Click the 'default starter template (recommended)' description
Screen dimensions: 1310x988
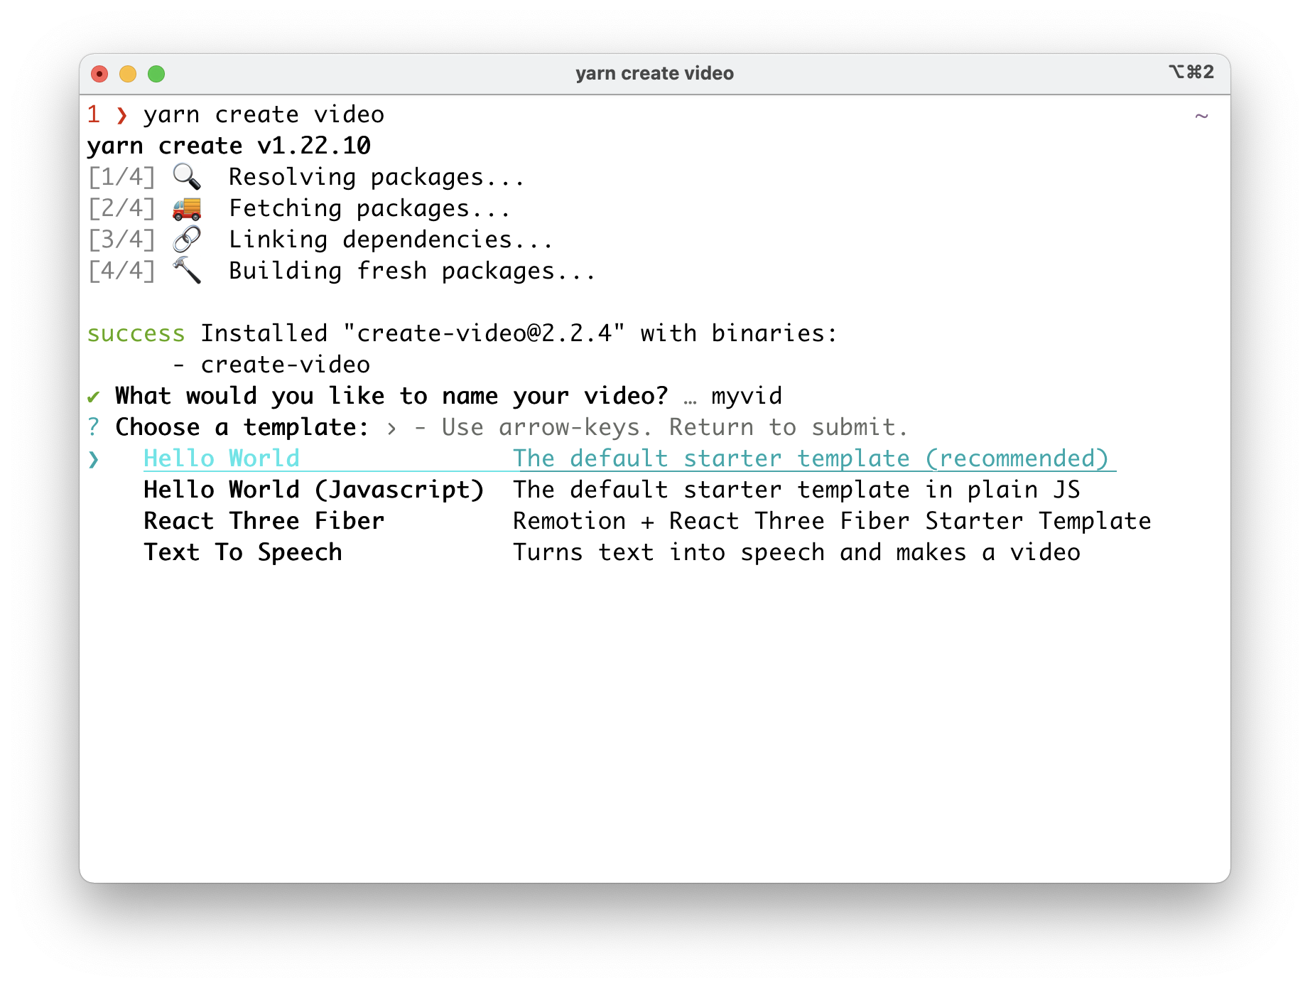point(810,458)
